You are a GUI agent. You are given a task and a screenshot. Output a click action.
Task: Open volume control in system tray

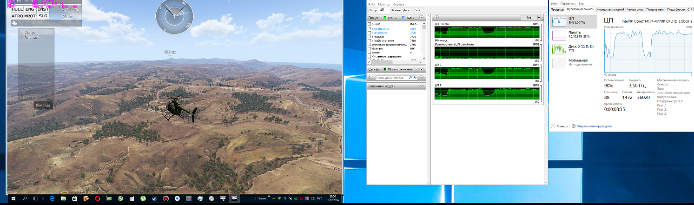[312, 198]
